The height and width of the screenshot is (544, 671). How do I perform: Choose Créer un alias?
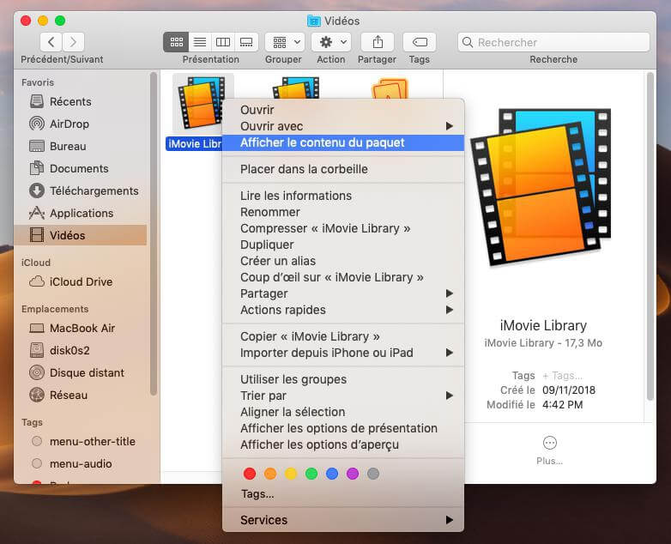pos(342,261)
